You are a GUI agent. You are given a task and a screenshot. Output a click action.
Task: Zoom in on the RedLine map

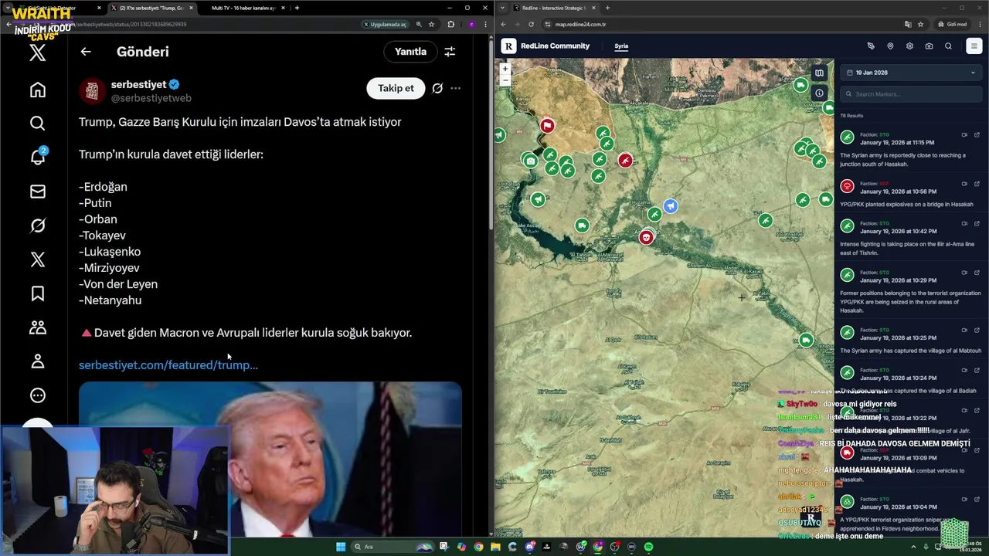[x=505, y=69]
